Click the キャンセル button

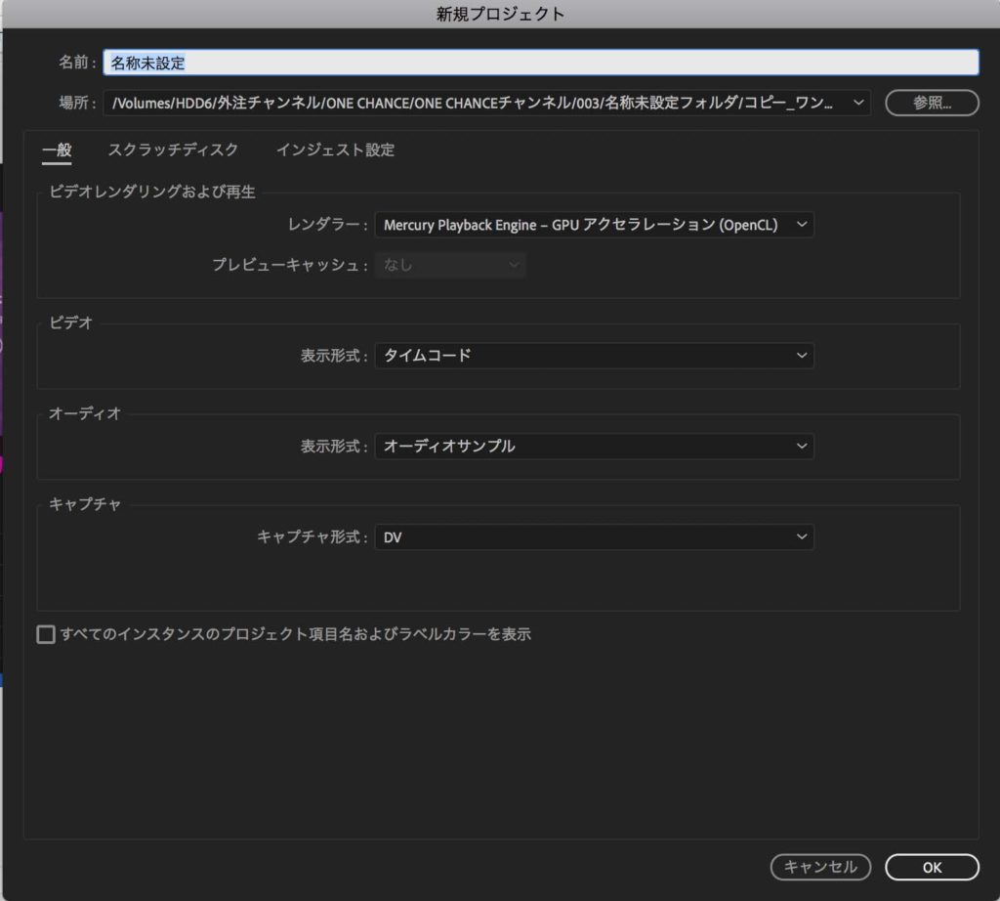pos(820,867)
